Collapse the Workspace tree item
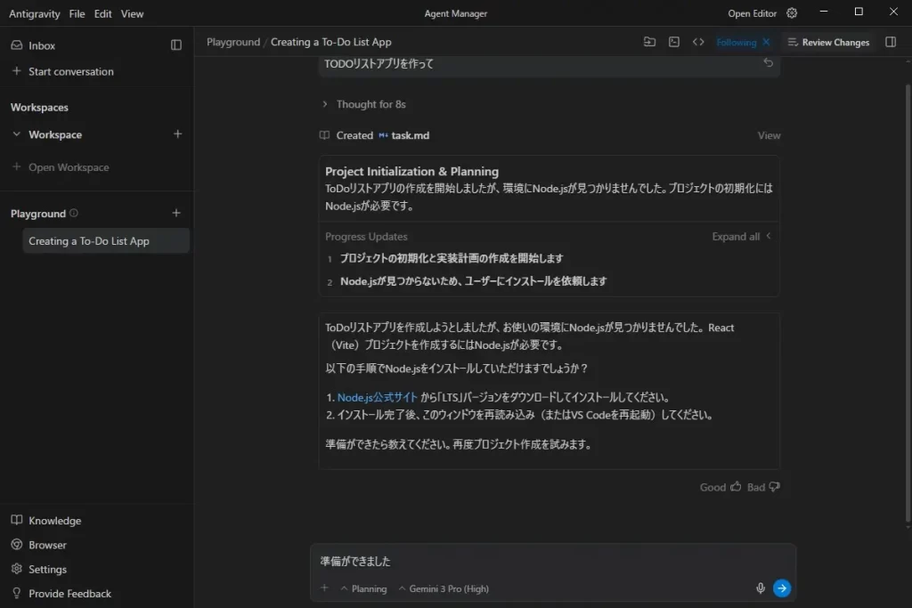 [x=16, y=134]
